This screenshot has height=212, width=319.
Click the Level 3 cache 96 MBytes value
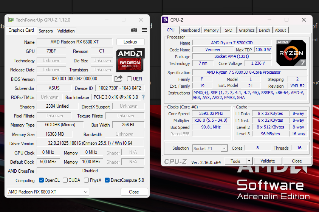pyautogui.click(x=270, y=134)
